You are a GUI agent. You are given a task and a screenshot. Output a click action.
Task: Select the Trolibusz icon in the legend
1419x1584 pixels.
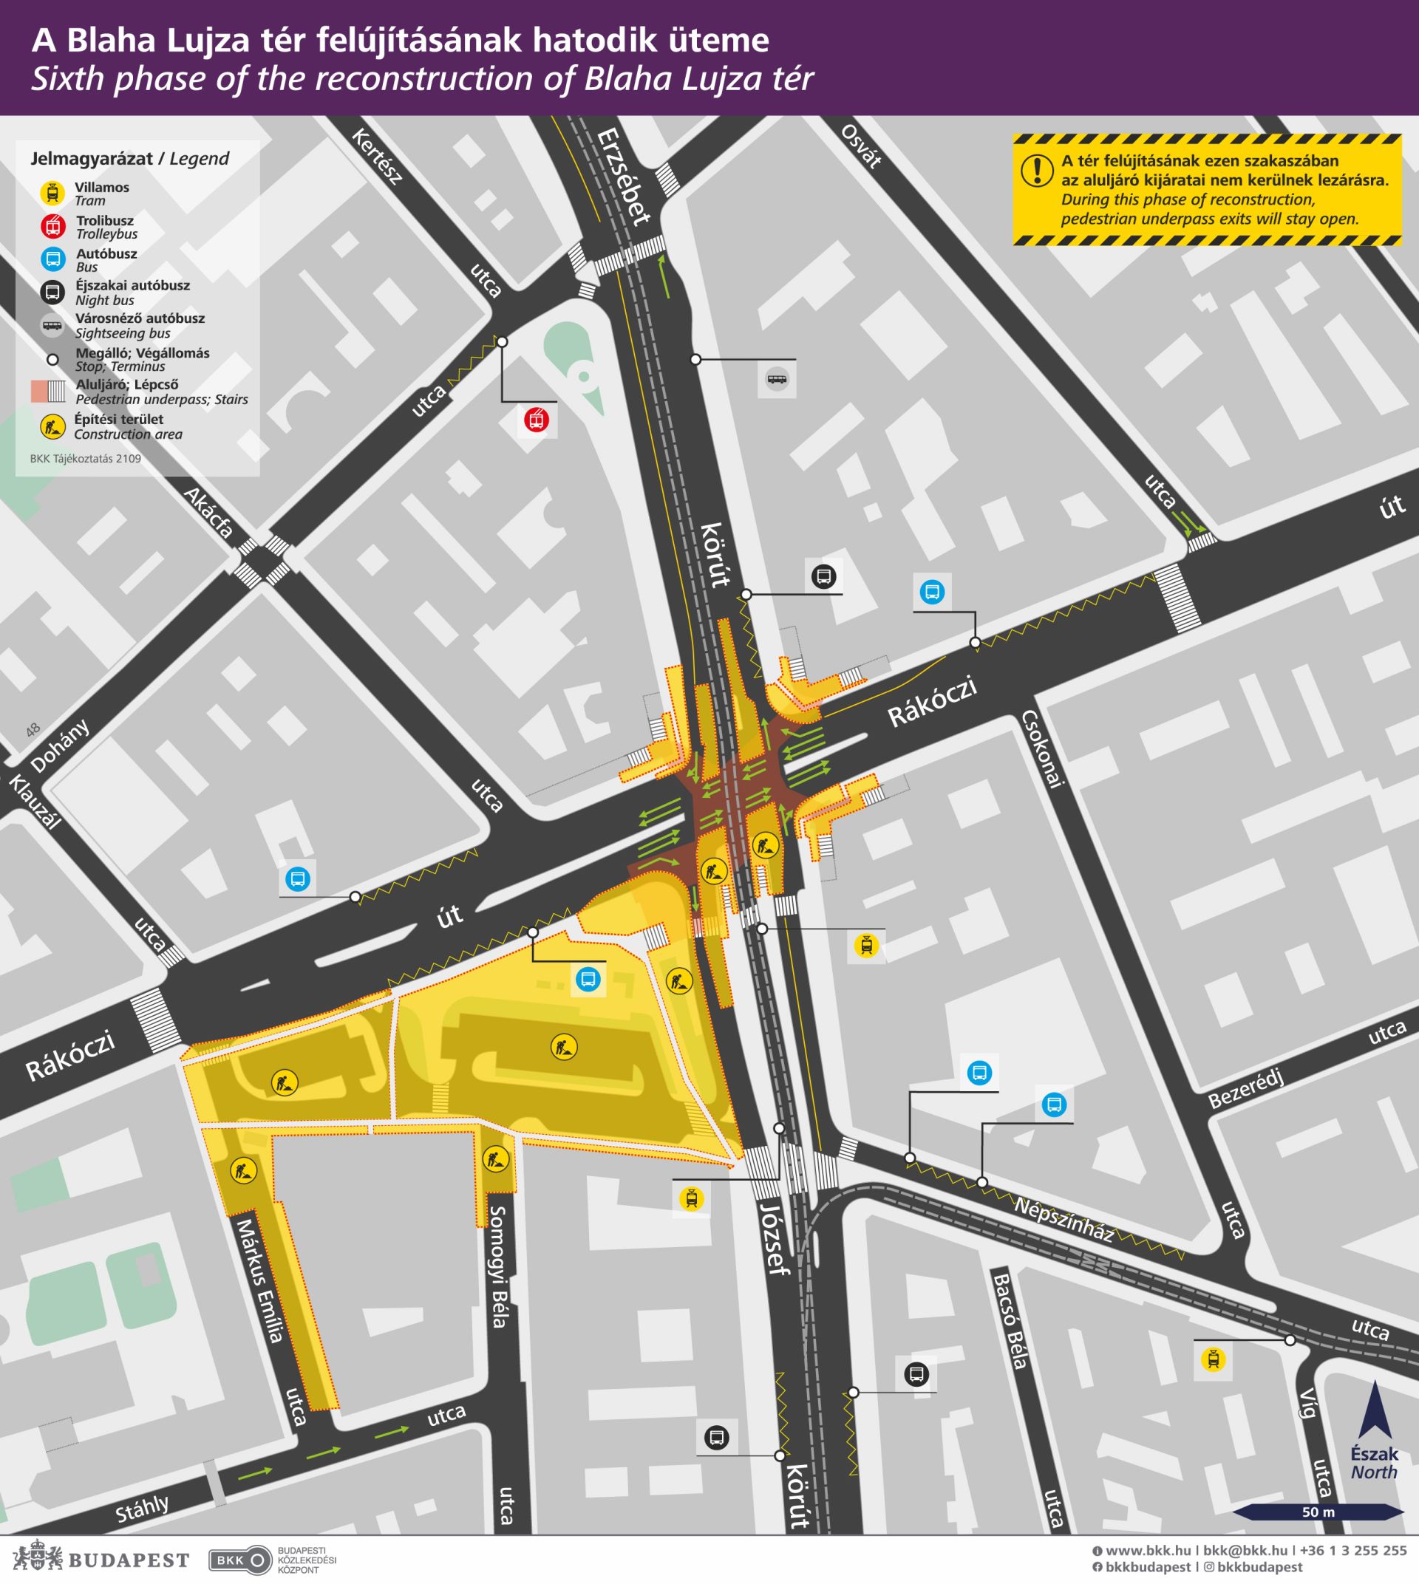point(52,225)
